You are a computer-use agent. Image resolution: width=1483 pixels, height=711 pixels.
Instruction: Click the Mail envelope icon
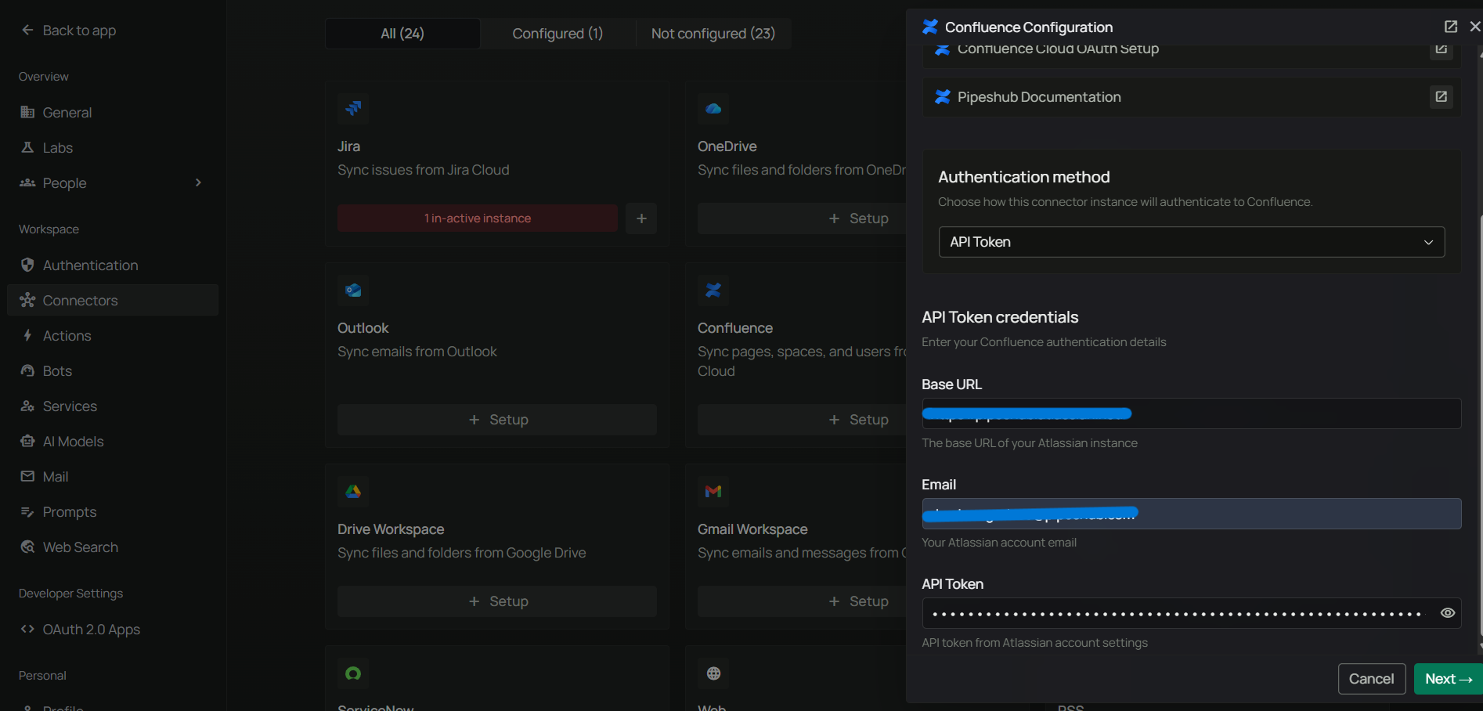27,477
